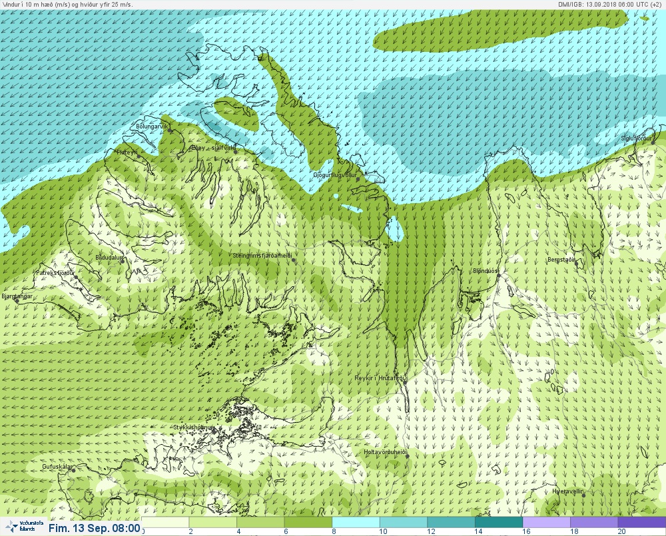
Task: Pick the 8–10 m/s light cyan swatch
Action: [x=356, y=522]
